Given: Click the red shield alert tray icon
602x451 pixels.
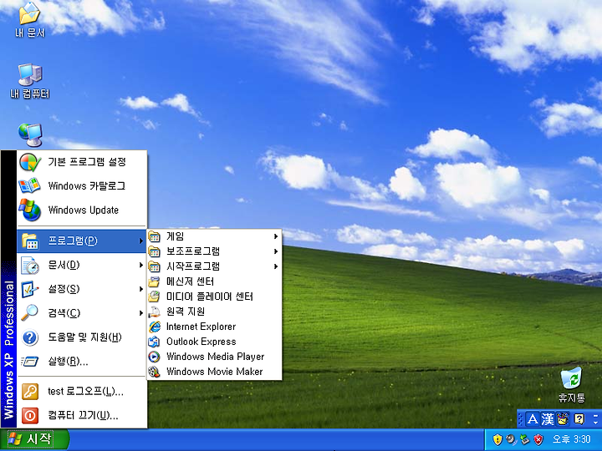Looking at the screenshot, I should pyautogui.click(x=538, y=439).
